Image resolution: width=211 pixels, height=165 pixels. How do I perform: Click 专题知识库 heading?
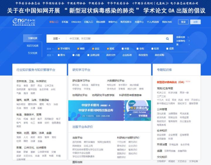coord(164,70)
